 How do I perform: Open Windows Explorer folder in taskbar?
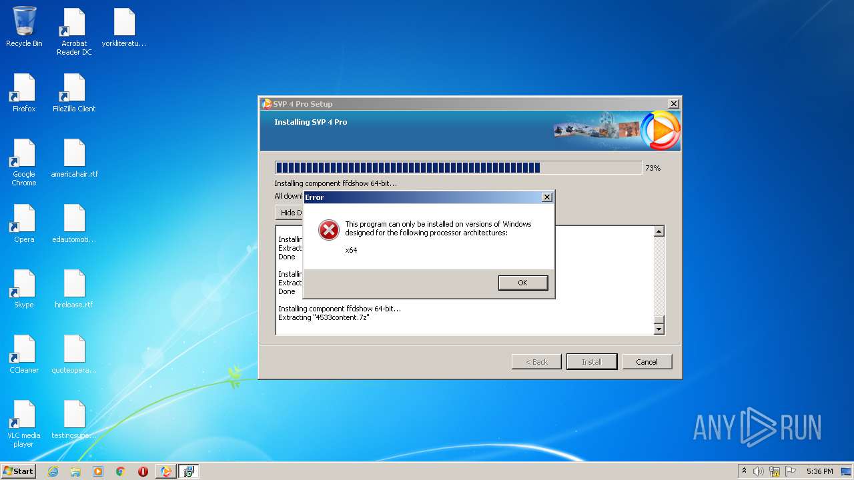[x=75, y=471]
